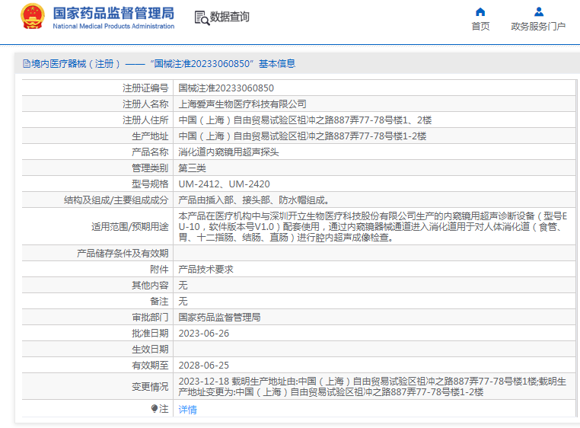The width and height of the screenshot is (580, 428).
Task: Click the document icon before 境内医疗器械
Action: [x=27, y=64]
